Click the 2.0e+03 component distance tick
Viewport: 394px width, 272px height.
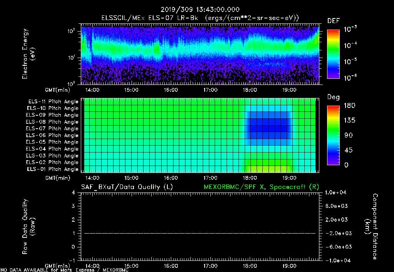coord(337,219)
